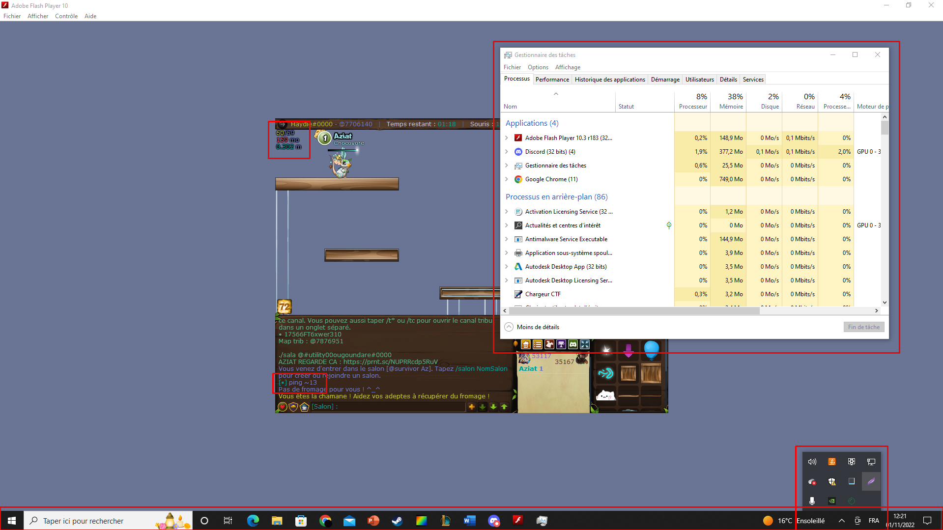Open the Discord icon in game toolbar
This screenshot has height=530, width=943.
tap(573, 345)
